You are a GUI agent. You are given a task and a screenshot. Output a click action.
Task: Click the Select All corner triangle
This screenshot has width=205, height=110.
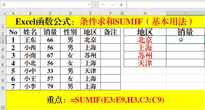click(x=4, y=13)
